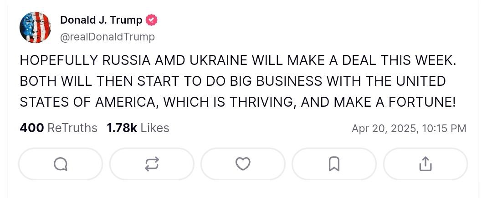Click the 1.78k count number

click(122, 129)
